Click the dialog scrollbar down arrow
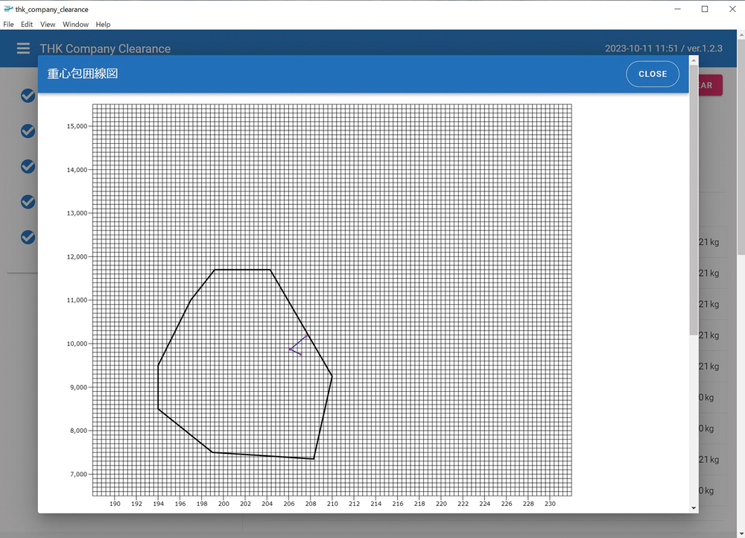 tap(694, 507)
